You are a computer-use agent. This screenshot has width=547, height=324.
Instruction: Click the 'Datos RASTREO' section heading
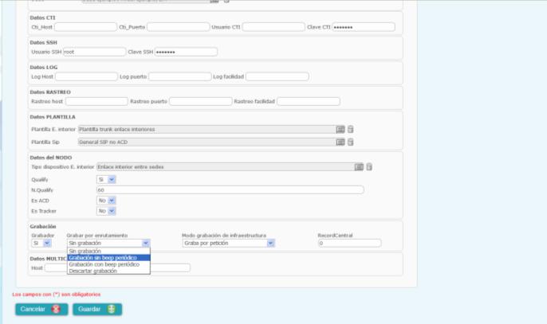click(x=50, y=92)
